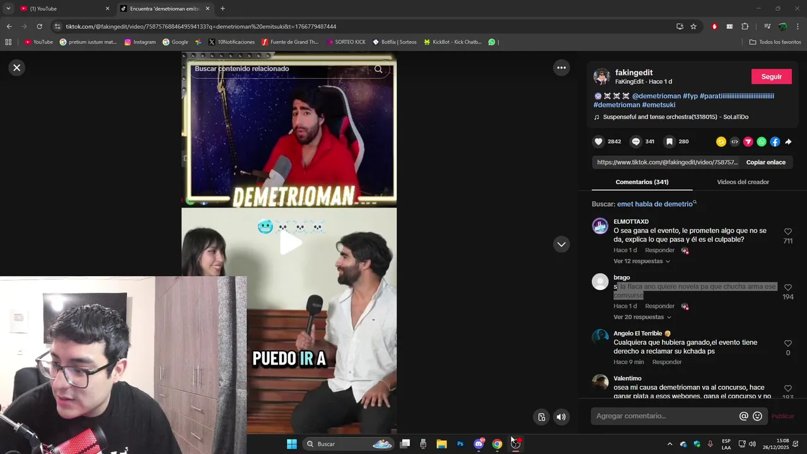
Task: Save video with bookmark icon
Action: click(x=670, y=142)
